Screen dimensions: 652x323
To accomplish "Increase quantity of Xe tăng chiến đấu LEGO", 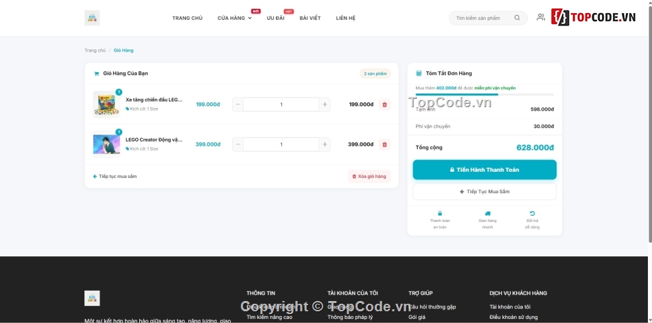I will coord(325,104).
